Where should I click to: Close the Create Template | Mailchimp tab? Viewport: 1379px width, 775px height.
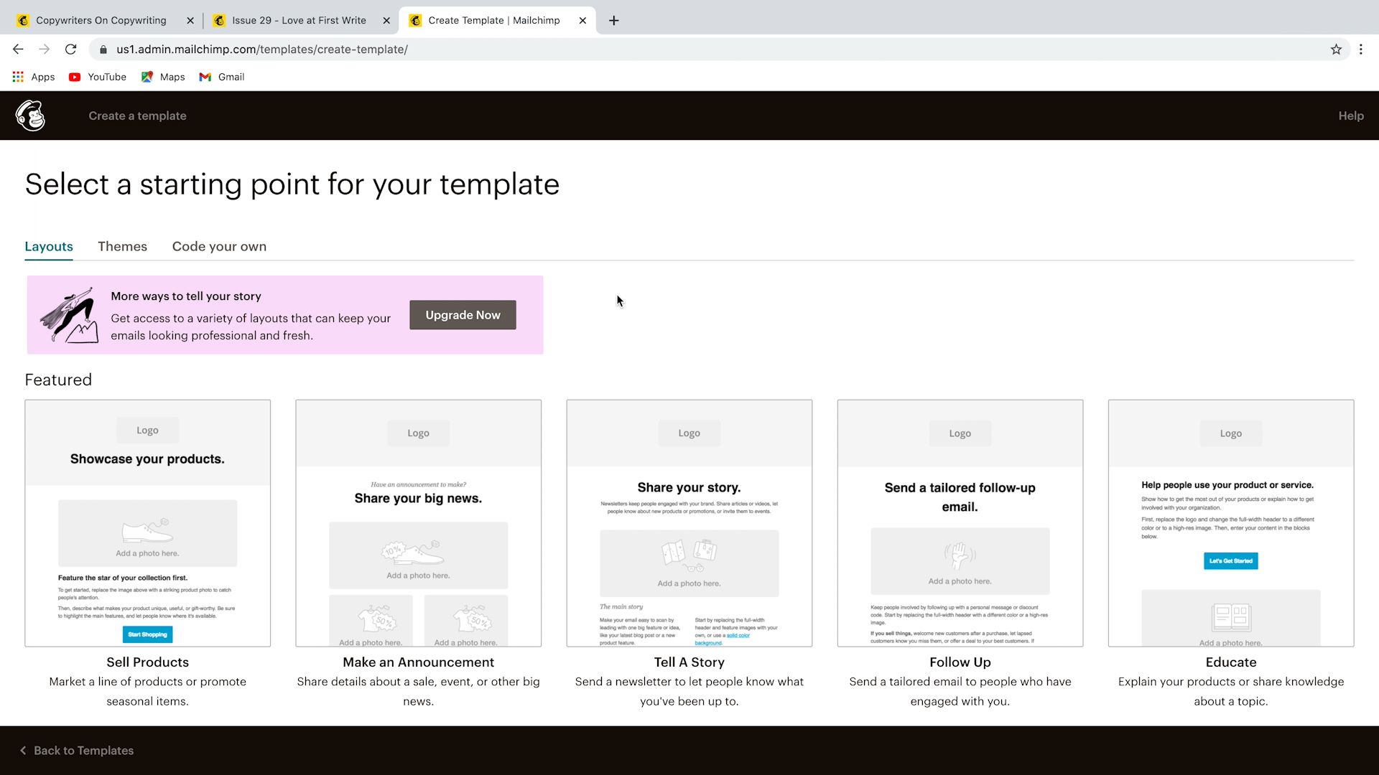[582, 20]
